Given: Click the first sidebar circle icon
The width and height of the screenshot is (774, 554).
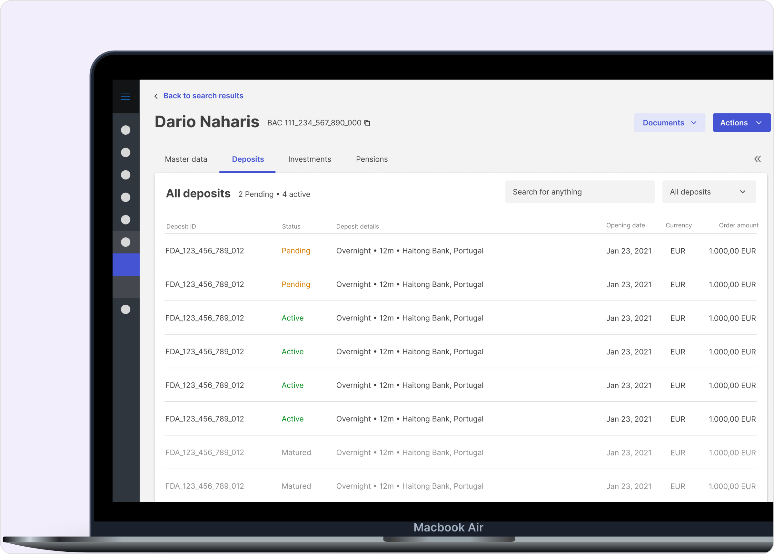Looking at the screenshot, I should 125,130.
